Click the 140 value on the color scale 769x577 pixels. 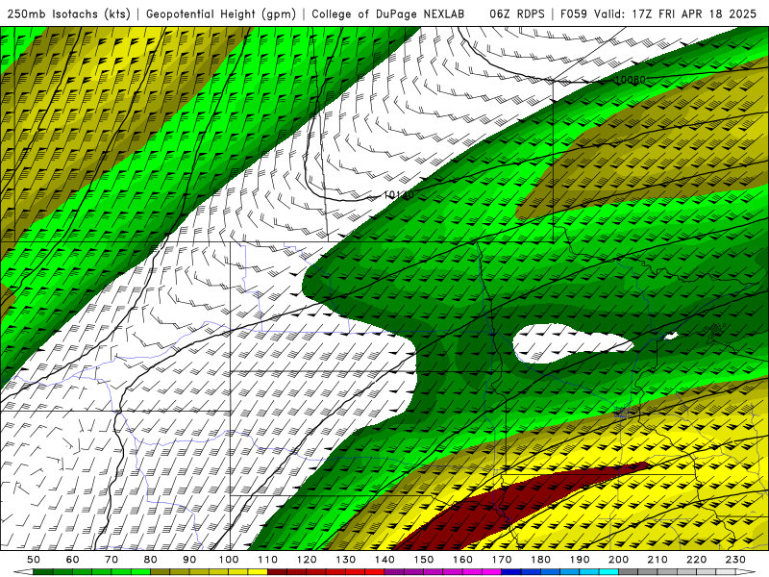coord(384,560)
